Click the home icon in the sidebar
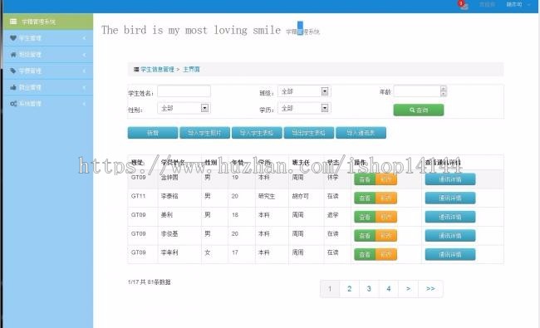The height and width of the screenshot is (328, 540). point(13,54)
